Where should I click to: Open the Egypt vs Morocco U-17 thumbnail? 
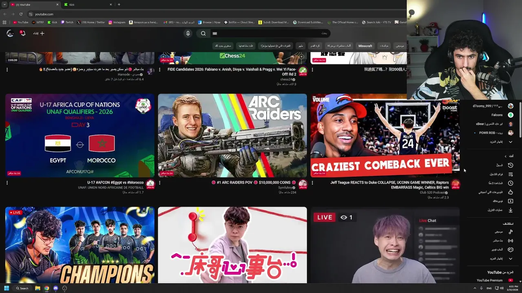click(x=80, y=136)
